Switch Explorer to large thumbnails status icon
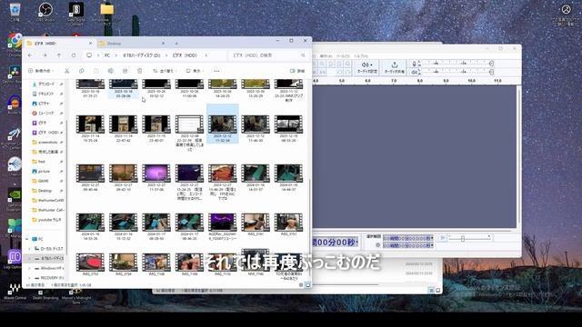Screen dimensions: 582x327 tap(307, 285)
